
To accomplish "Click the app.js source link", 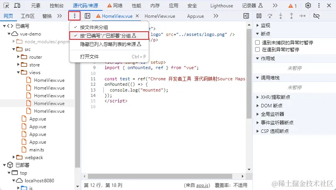I will pos(203,185).
